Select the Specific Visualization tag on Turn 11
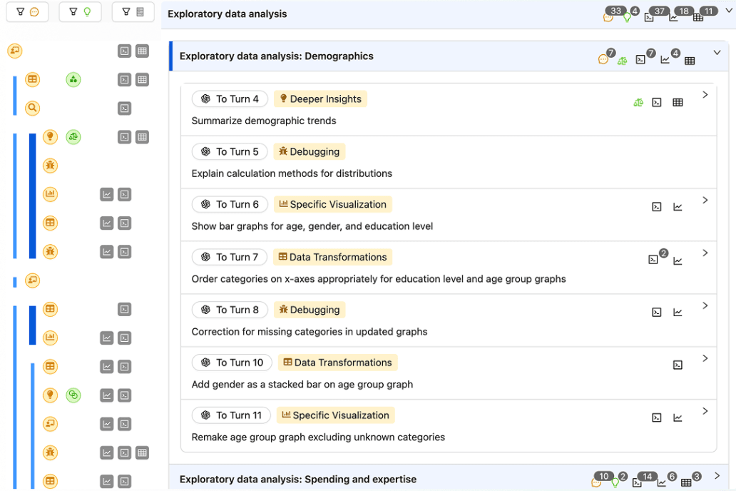Viewport: 736px width, 491px height. [335, 415]
